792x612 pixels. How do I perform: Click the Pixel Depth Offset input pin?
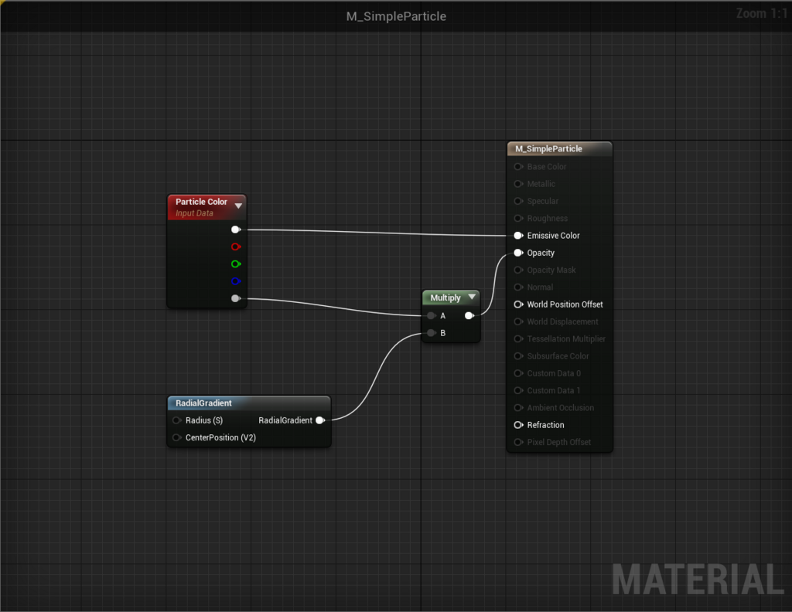pyautogui.click(x=518, y=442)
